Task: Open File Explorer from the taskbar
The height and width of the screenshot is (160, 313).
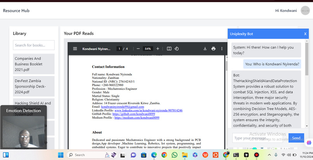Action: coord(185,155)
